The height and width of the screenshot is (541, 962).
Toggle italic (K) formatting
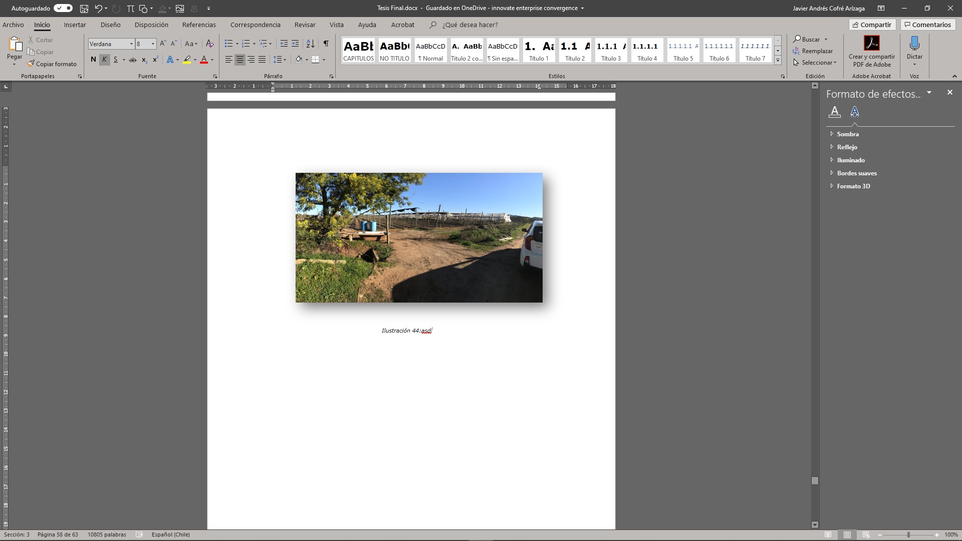click(x=104, y=60)
